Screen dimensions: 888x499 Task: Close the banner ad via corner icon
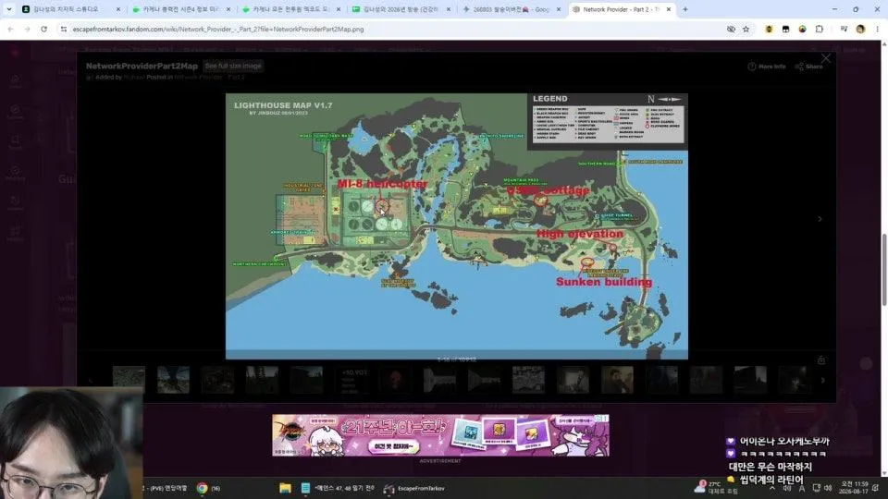pyautogui.click(x=603, y=419)
